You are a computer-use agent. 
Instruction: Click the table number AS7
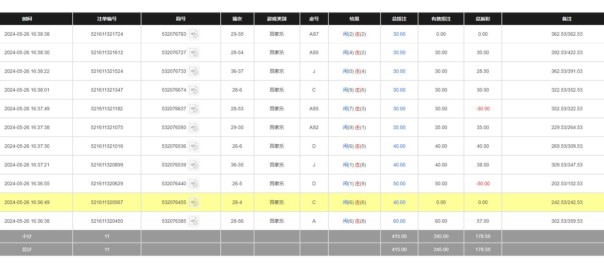[314, 34]
